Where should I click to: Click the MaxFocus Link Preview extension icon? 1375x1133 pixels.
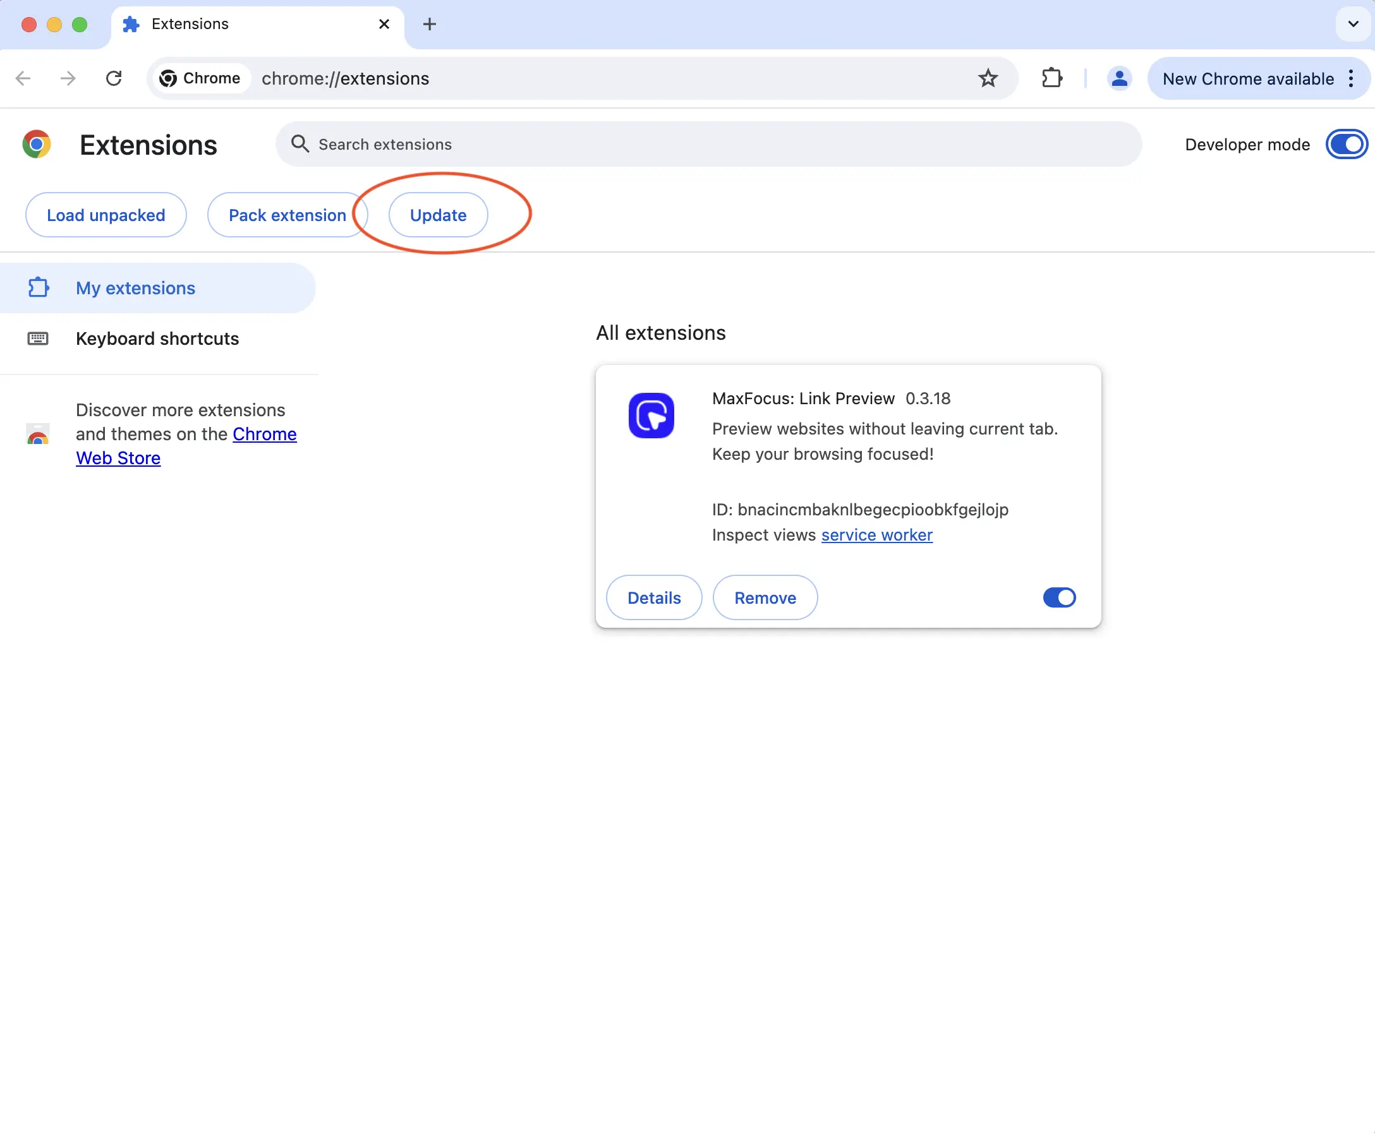(x=650, y=416)
